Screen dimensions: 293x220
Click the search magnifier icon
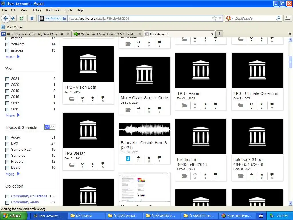coord(278,18)
